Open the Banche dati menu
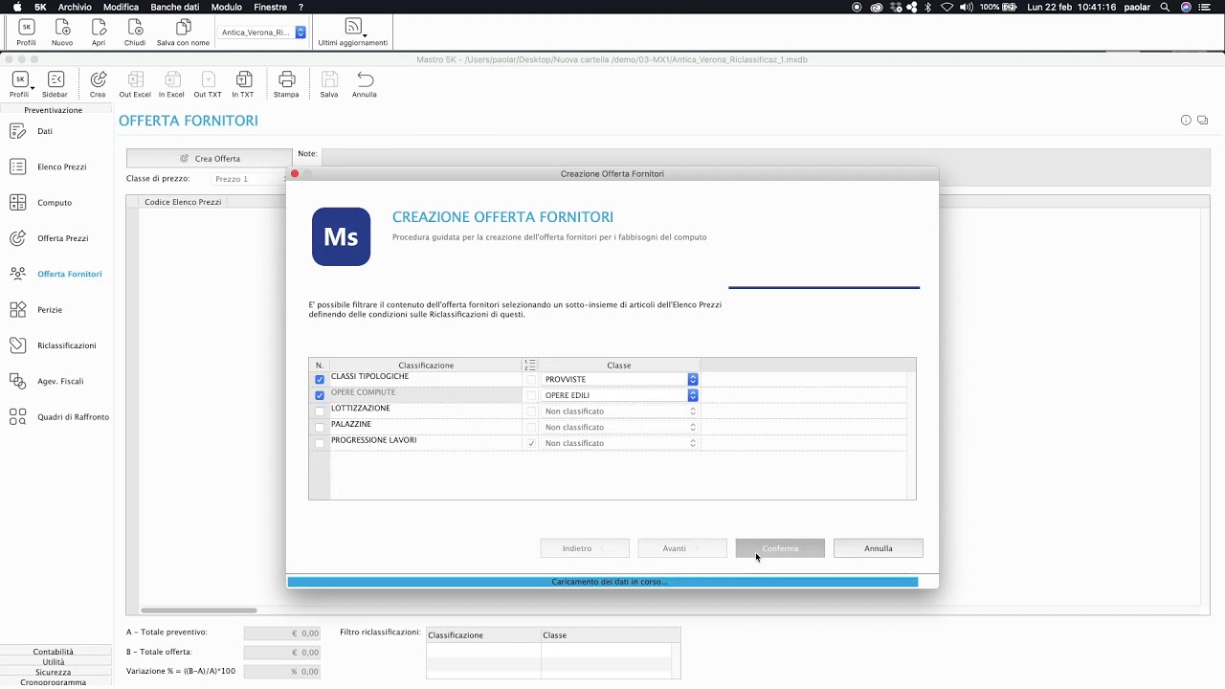Image resolution: width=1225 pixels, height=689 pixels. coord(174,7)
